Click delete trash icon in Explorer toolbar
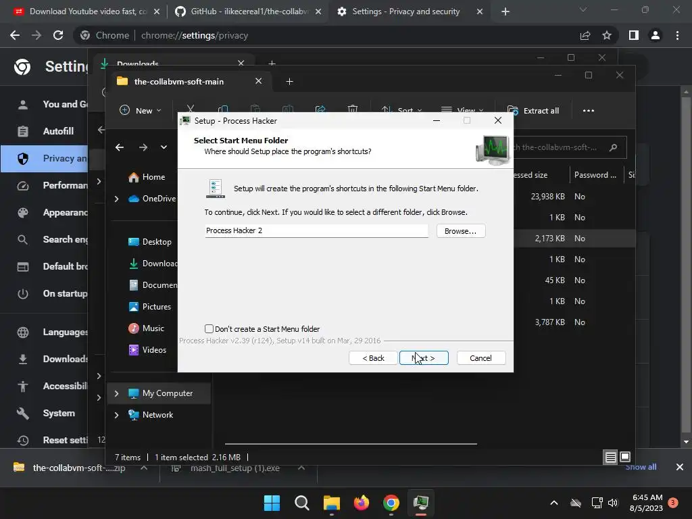The height and width of the screenshot is (519, 692). pos(353,109)
